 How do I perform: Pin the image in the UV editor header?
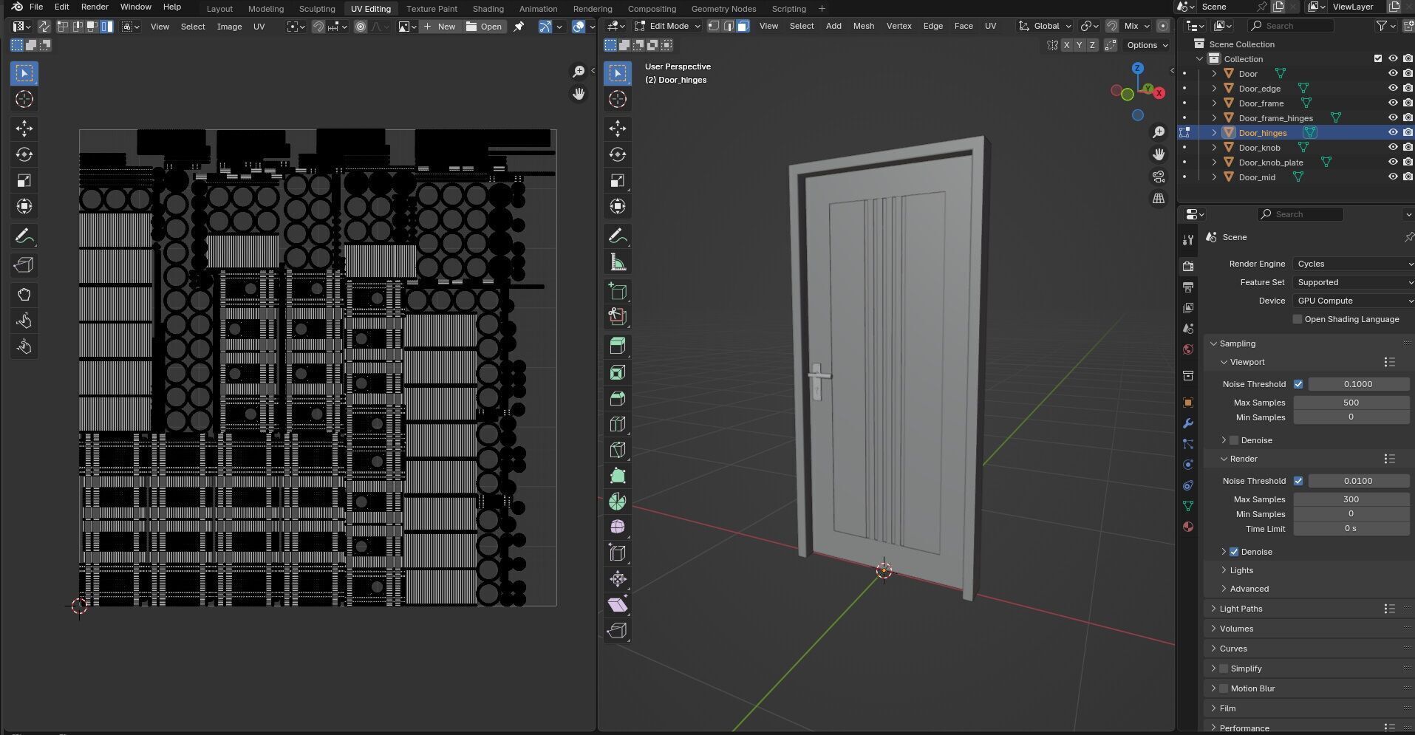[x=519, y=27]
